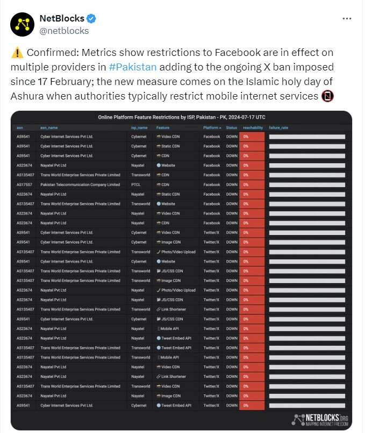Sort the table by Platform column
This screenshot has width=365, height=433.
point(211,127)
